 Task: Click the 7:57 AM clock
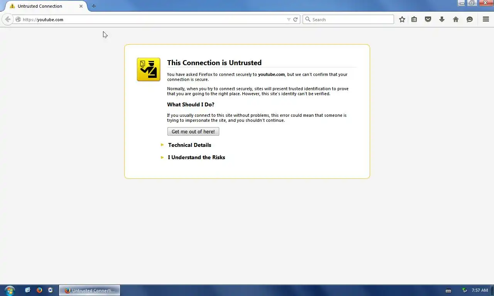click(480, 290)
